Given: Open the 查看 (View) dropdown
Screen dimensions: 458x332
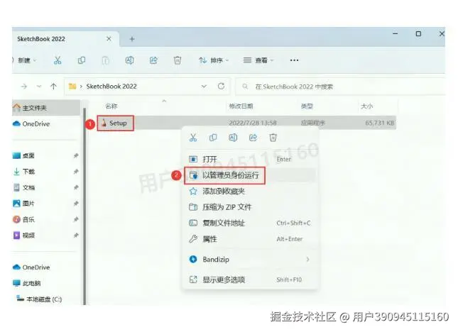Looking at the screenshot, I should tap(258, 60).
